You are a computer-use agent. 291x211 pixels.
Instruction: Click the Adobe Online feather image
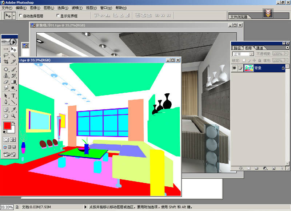[9, 42]
